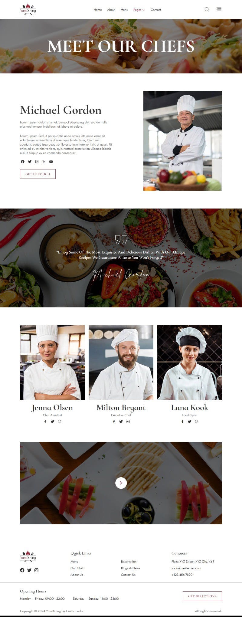Click the Get In Touch button
242x617 pixels.
[x=38, y=174]
